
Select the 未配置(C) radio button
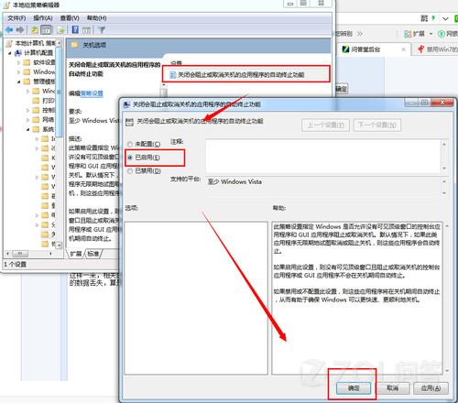pos(130,144)
